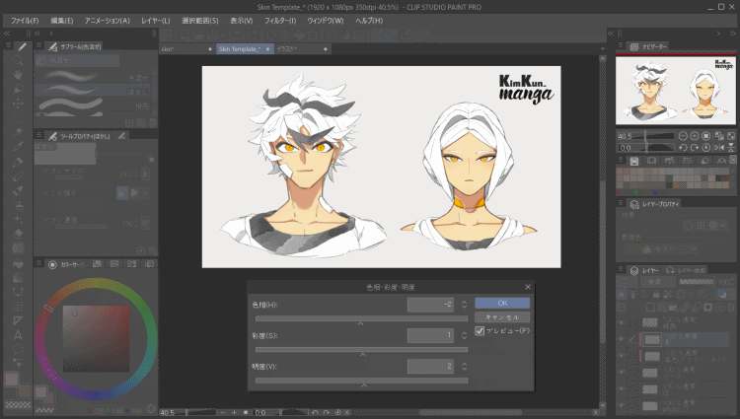Click Navigator rotate right icon
The height and width of the screenshot is (419, 740).
click(695, 148)
